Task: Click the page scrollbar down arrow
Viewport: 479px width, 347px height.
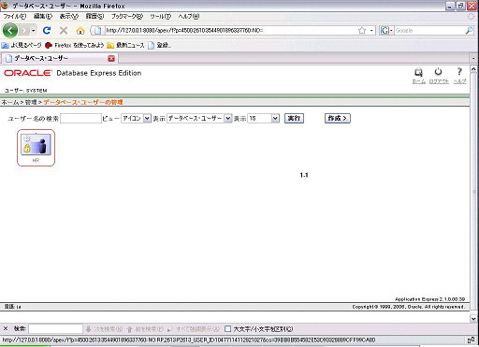Action: [473, 319]
